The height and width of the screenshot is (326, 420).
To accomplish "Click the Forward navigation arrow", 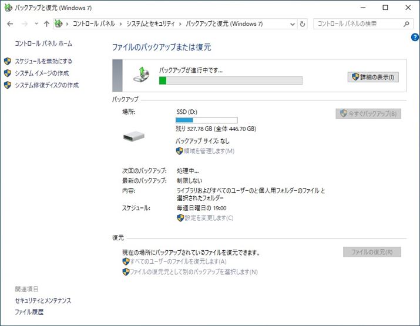I will point(25,24).
